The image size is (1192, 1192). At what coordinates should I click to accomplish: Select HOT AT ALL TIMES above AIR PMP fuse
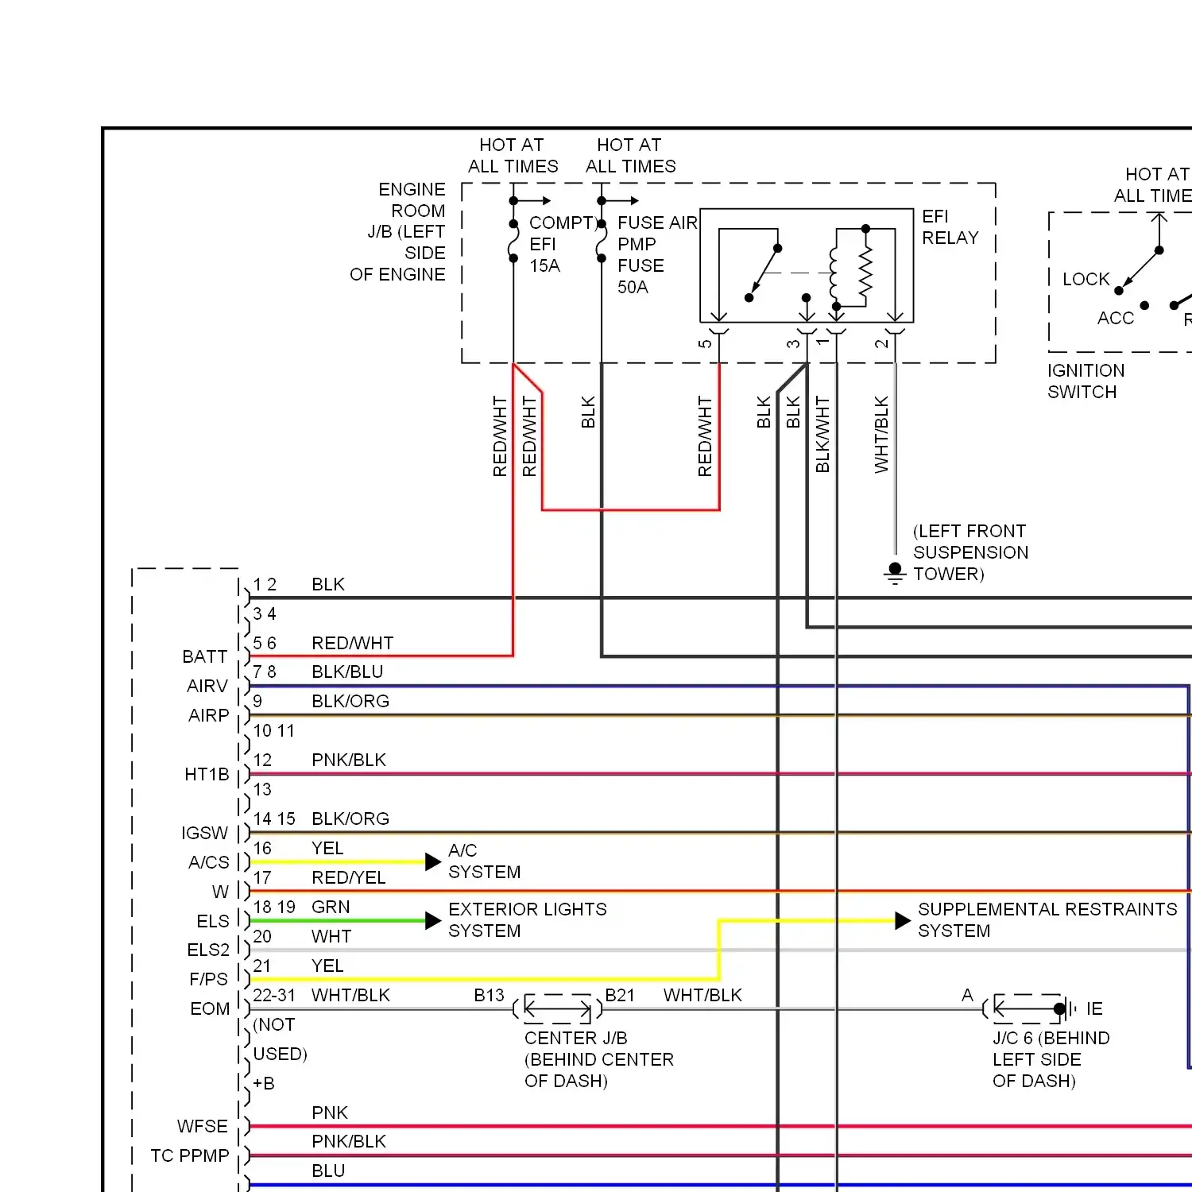click(630, 156)
